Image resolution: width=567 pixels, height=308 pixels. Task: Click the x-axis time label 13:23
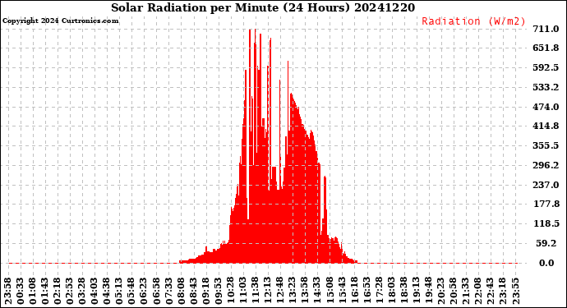[293, 292]
